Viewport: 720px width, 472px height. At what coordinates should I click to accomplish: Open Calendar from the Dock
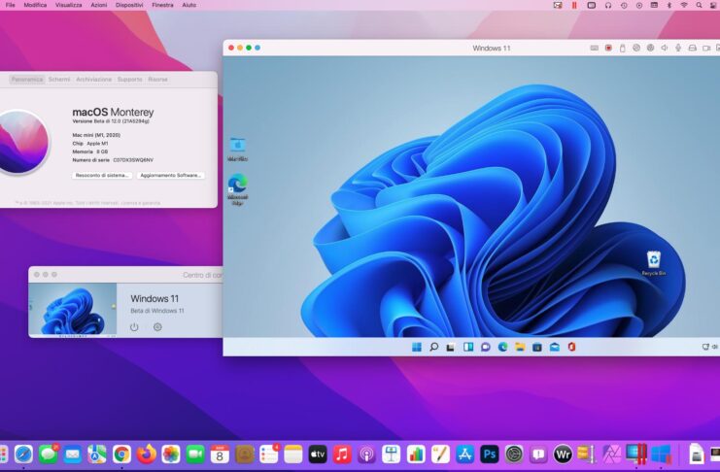(x=220, y=455)
